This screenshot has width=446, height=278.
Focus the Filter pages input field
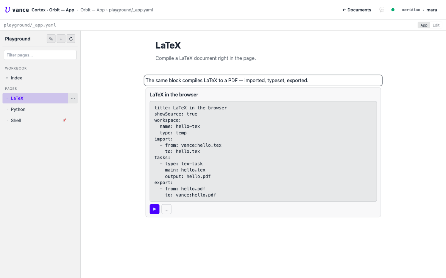click(x=40, y=55)
